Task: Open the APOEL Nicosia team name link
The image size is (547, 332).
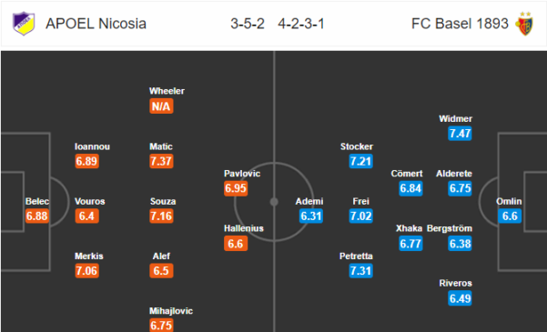Action: click(x=96, y=24)
